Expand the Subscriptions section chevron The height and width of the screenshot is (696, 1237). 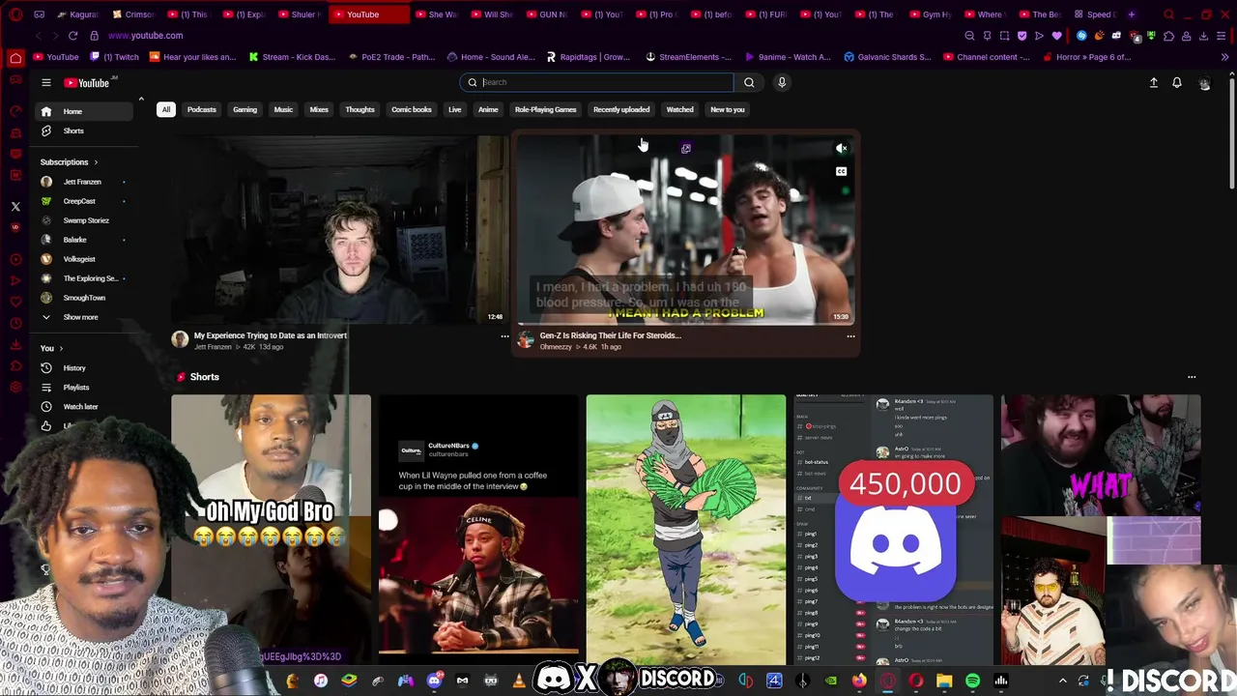point(96,162)
